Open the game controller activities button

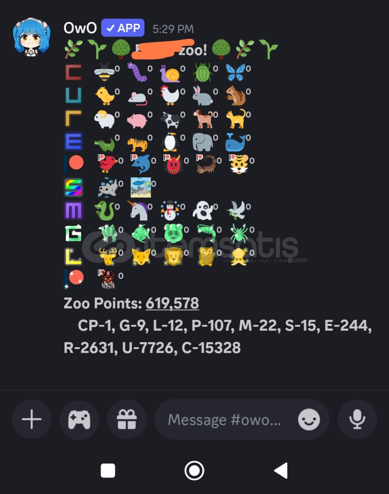[x=79, y=419]
